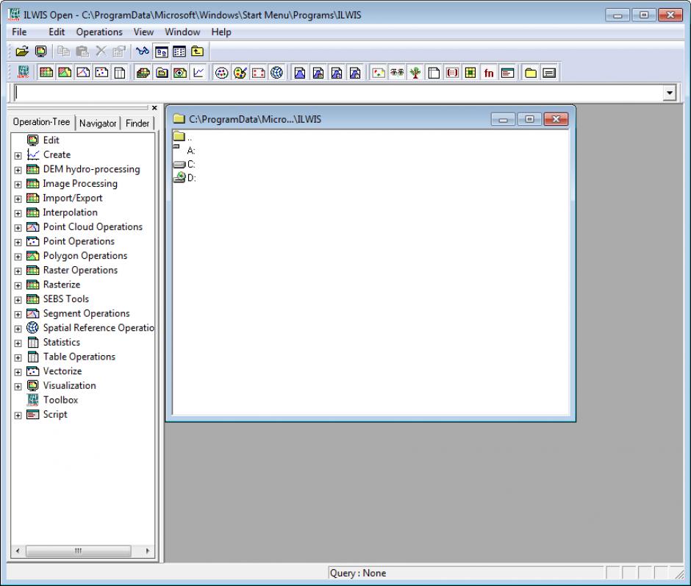Select the parent folder '..' in catalog

click(182, 136)
